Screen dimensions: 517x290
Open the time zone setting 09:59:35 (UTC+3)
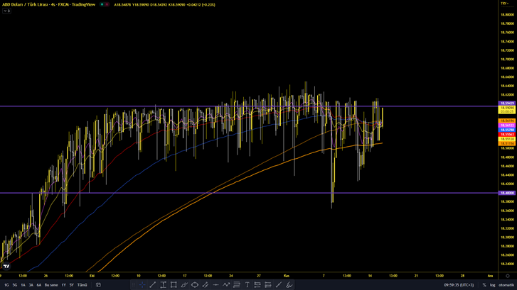[459, 285]
